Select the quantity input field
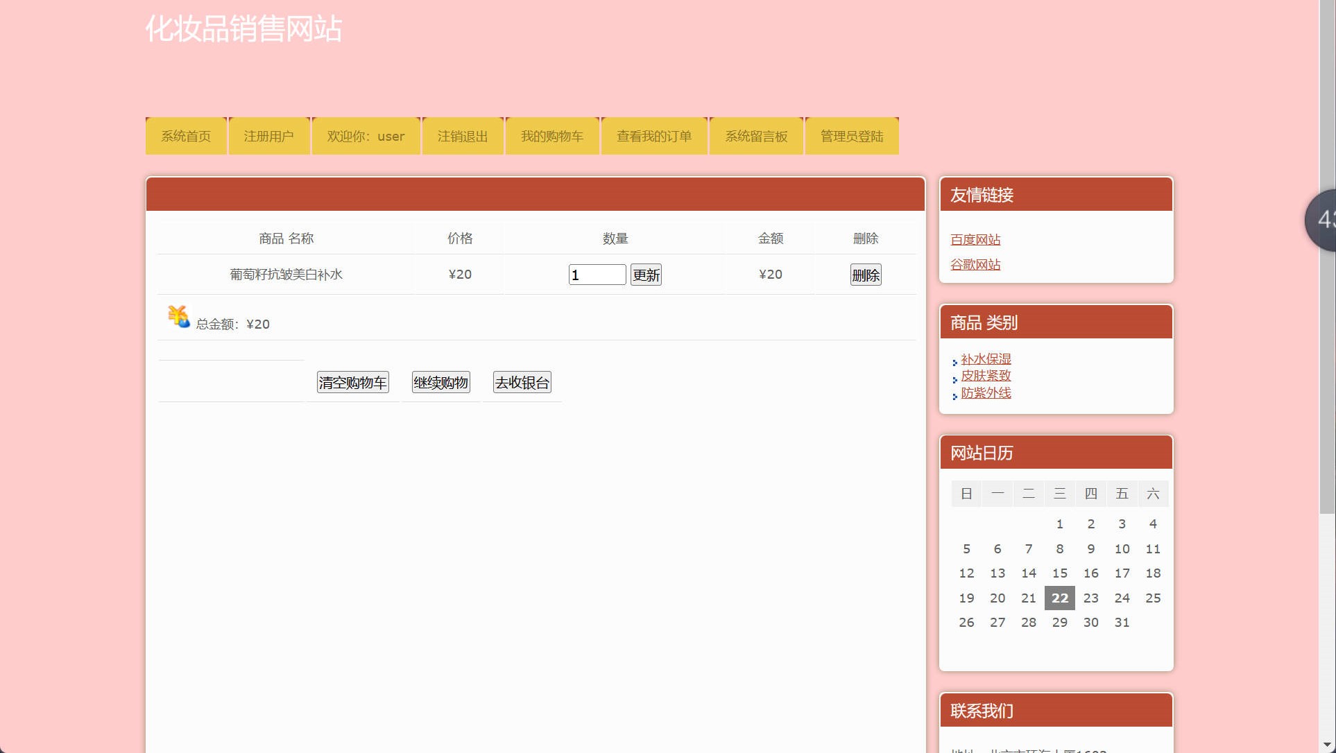The image size is (1336, 753). coord(597,275)
